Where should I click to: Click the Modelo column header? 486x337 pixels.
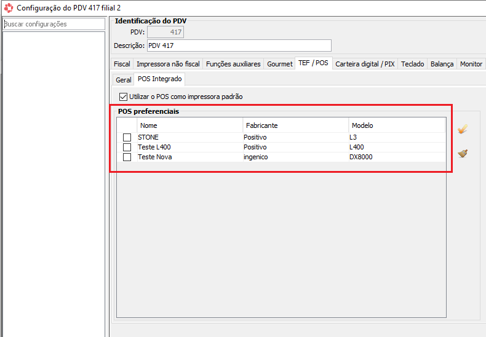click(397, 125)
